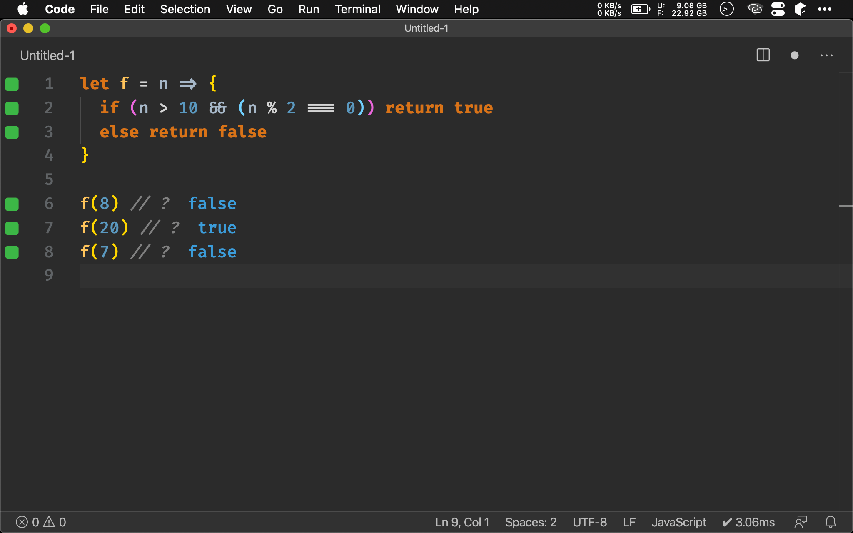
Task: Open the feedback icon in status bar
Action: pos(801,522)
